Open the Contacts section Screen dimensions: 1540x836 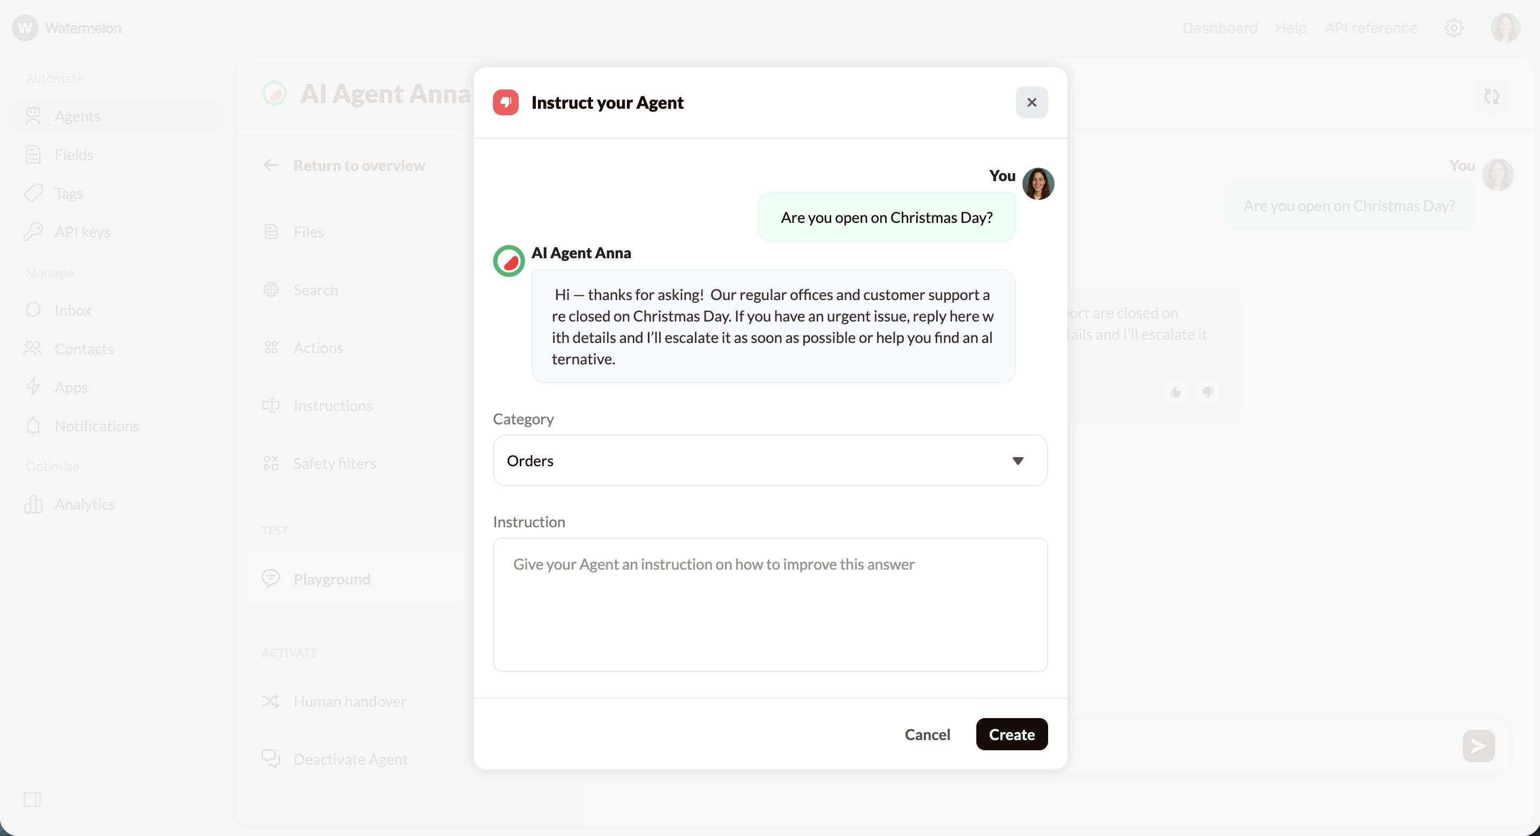pyautogui.click(x=84, y=349)
